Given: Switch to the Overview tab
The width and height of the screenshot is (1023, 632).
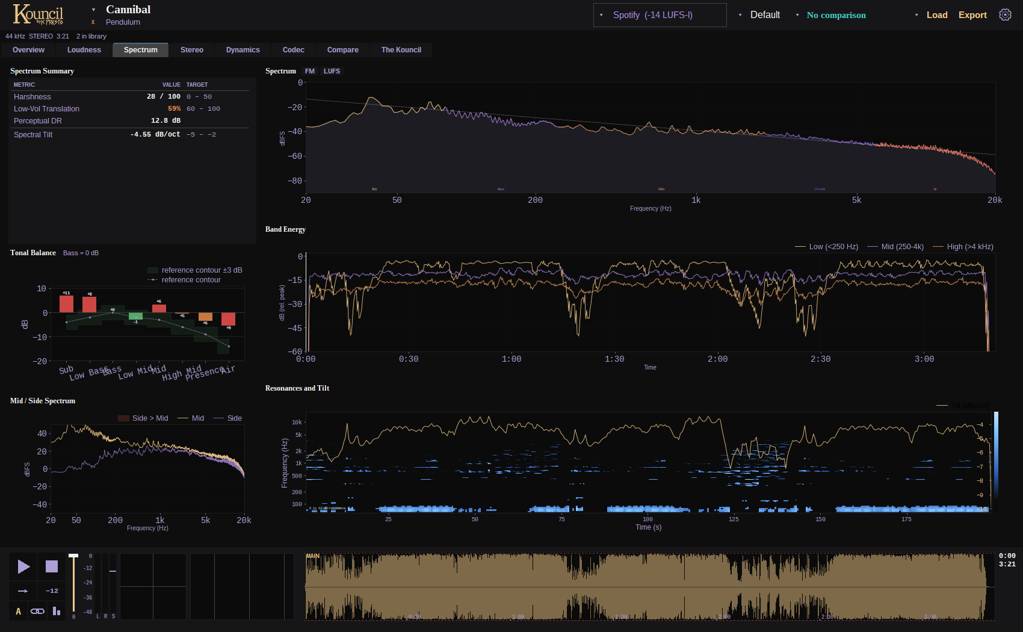Looking at the screenshot, I should pos(28,50).
